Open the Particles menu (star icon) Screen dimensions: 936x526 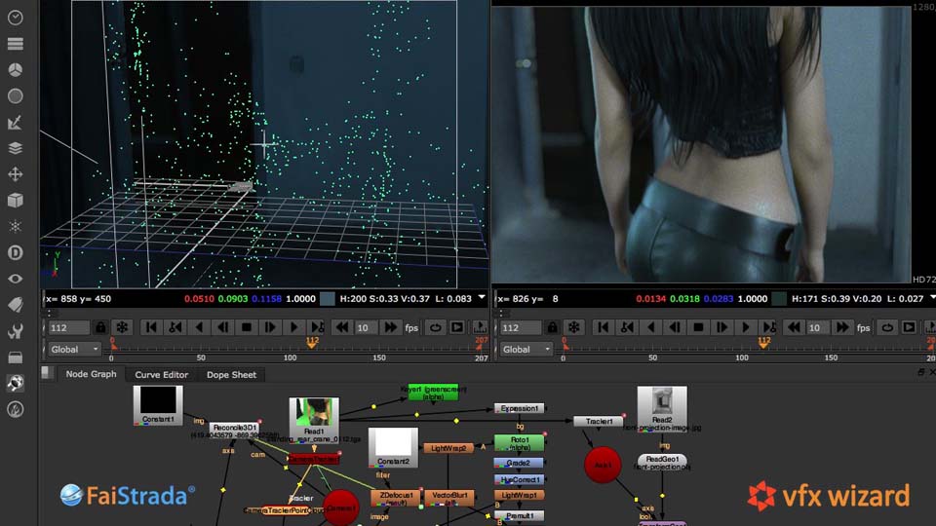point(15,226)
